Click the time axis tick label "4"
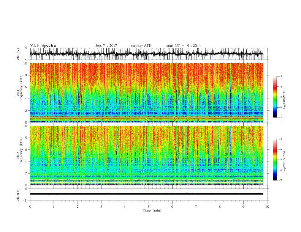The width and height of the screenshot is (301, 232). 125,207
